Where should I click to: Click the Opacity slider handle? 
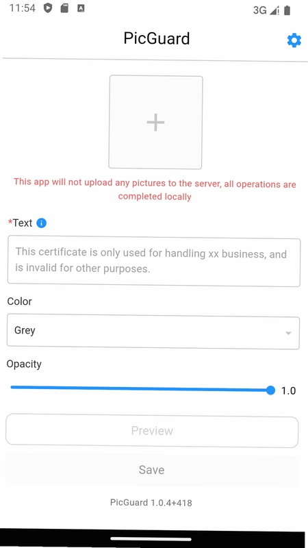click(x=270, y=390)
